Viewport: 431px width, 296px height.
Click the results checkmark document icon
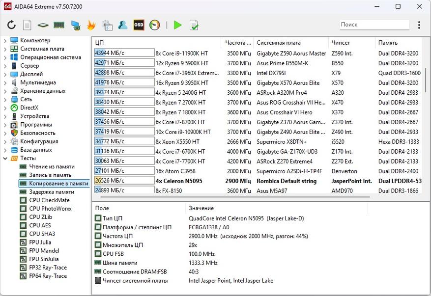click(194, 25)
